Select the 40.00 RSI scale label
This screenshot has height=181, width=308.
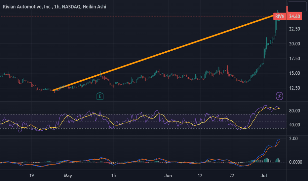click(x=294, y=125)
